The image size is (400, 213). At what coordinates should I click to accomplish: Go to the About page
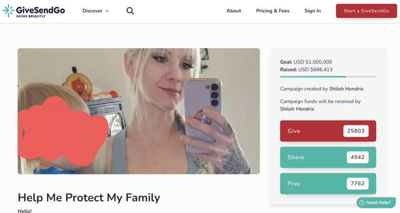pyautogui.click(x=234, y=11)
